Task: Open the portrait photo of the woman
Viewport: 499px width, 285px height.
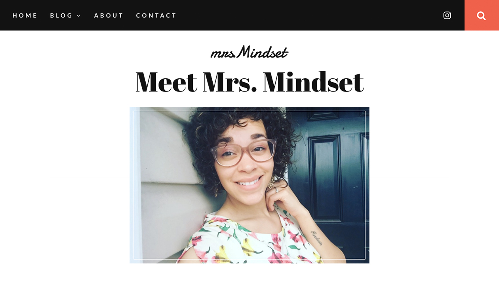Action: pos(249,185)
